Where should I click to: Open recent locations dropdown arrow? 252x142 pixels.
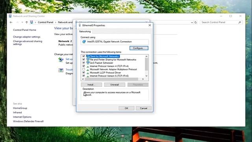pyautogui.click(x=22, y=22)
